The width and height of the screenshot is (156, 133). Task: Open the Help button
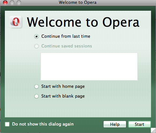click(115, 124)
